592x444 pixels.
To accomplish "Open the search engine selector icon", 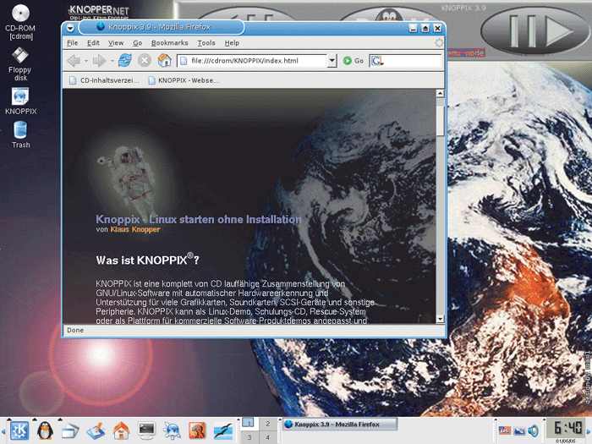I will 377,61.
